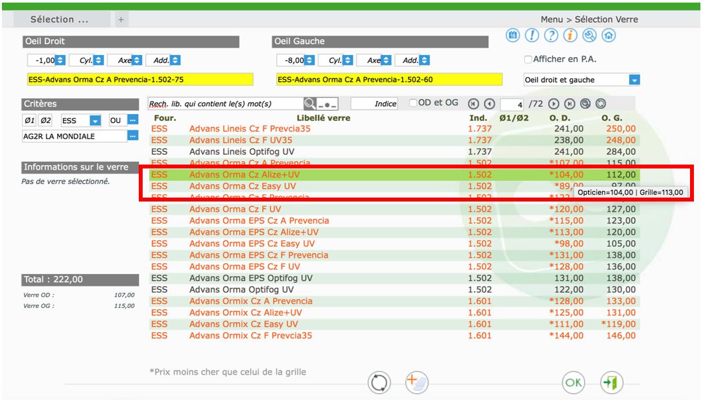Go to home with the house icon
This screenshot has width=703, height=403.
[609, 35]
